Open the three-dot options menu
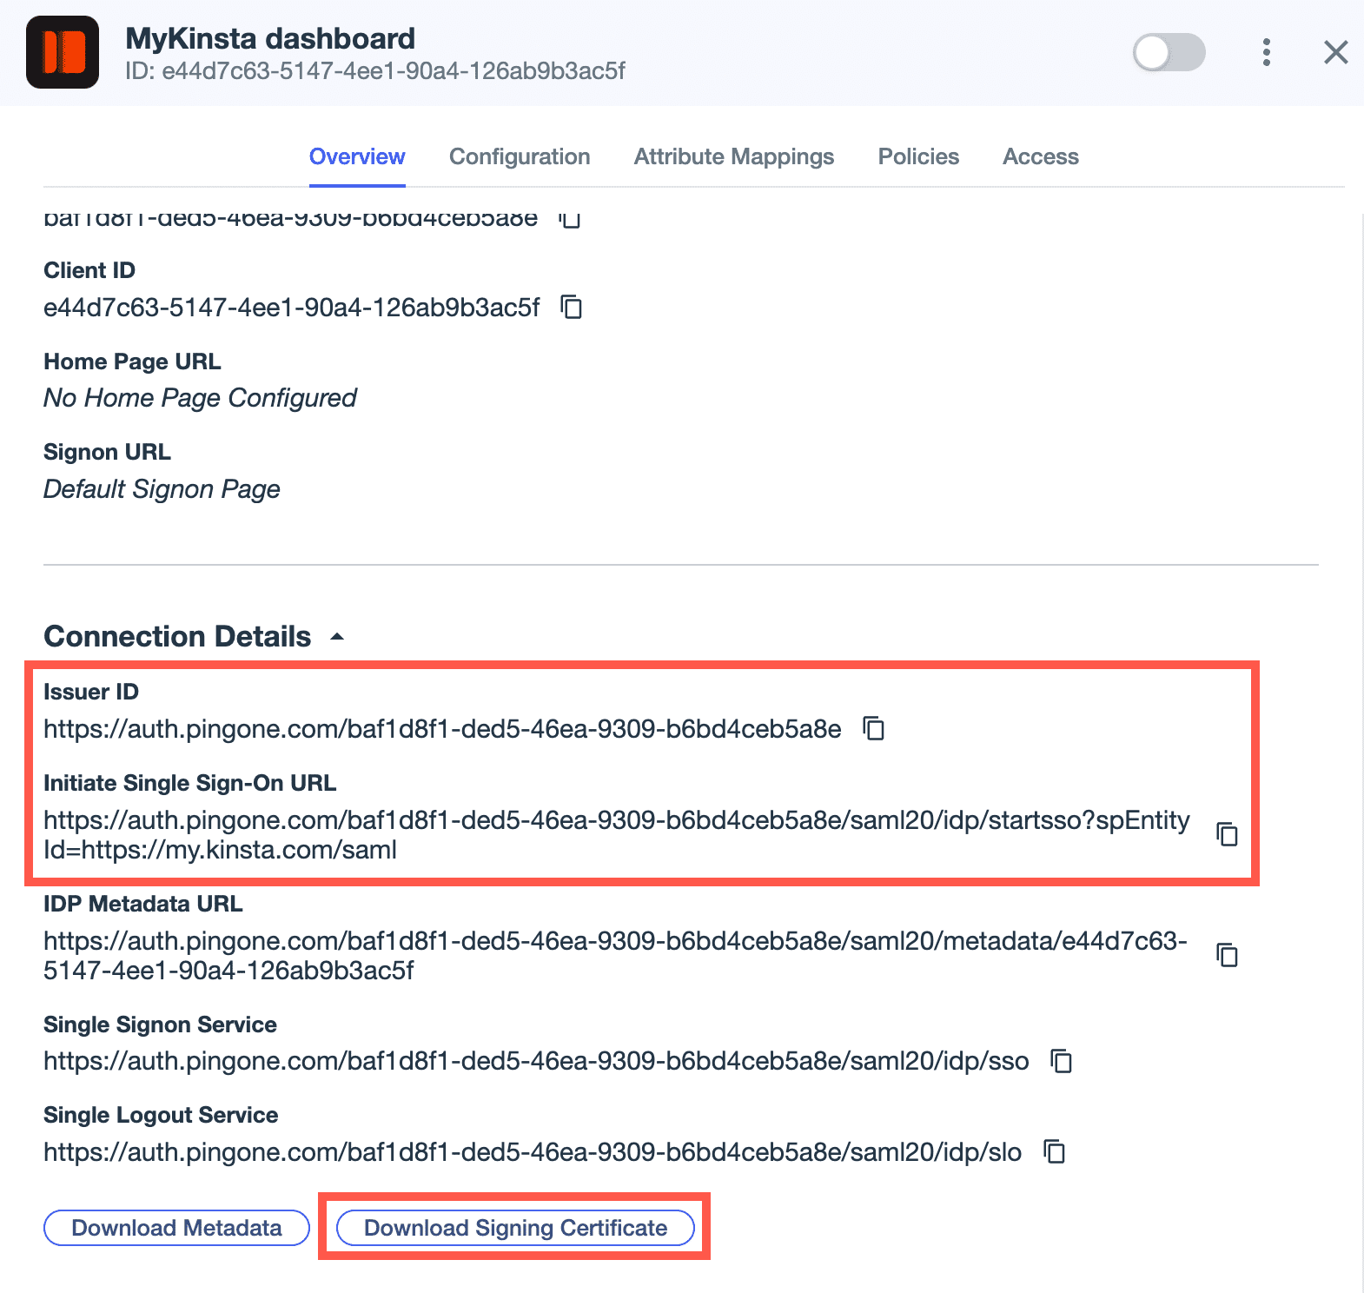 click(1266, 52)
